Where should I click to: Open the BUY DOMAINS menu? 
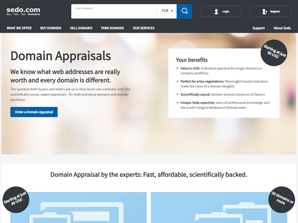(x=51, y=28)
